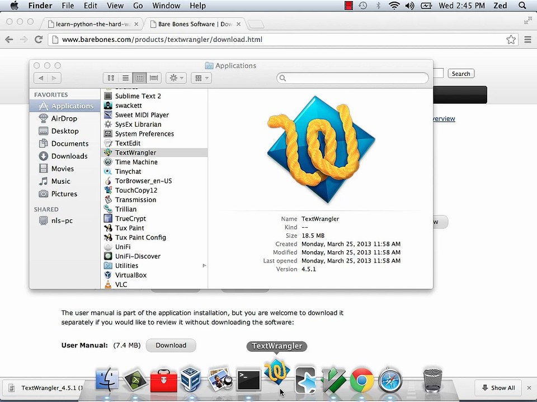The image size is (537, 402).
Task: Bookmark page with star icon
Action: pos(511,39)
